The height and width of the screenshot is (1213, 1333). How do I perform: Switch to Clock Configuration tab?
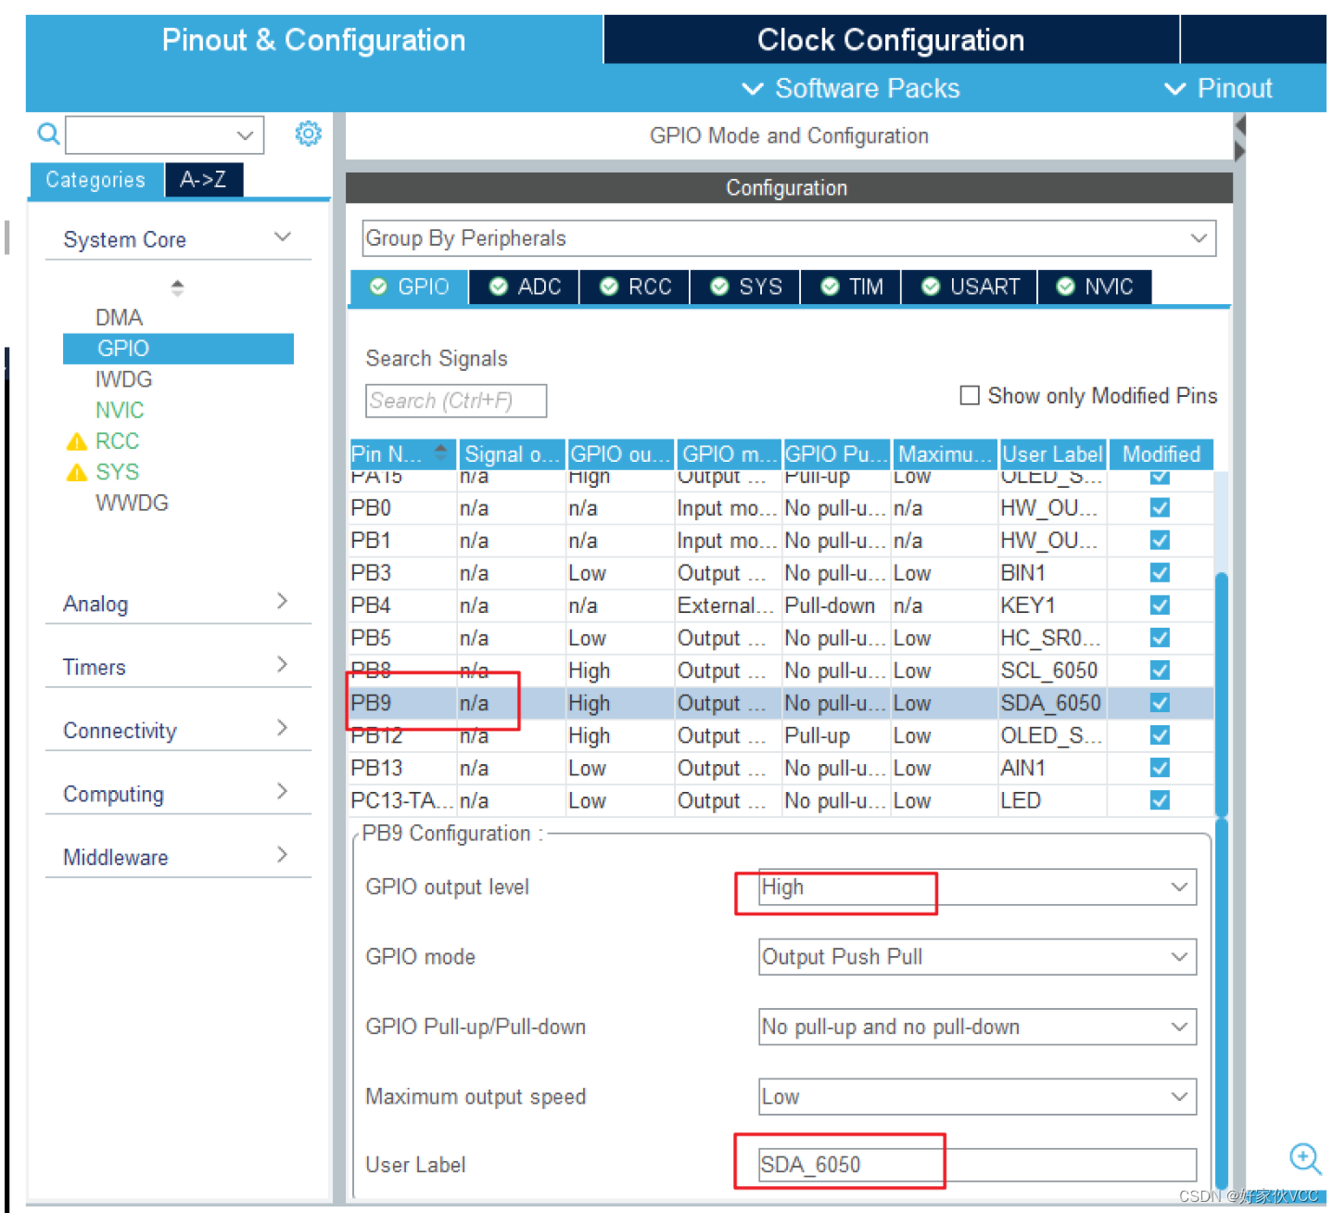click(x=891, y=40)
